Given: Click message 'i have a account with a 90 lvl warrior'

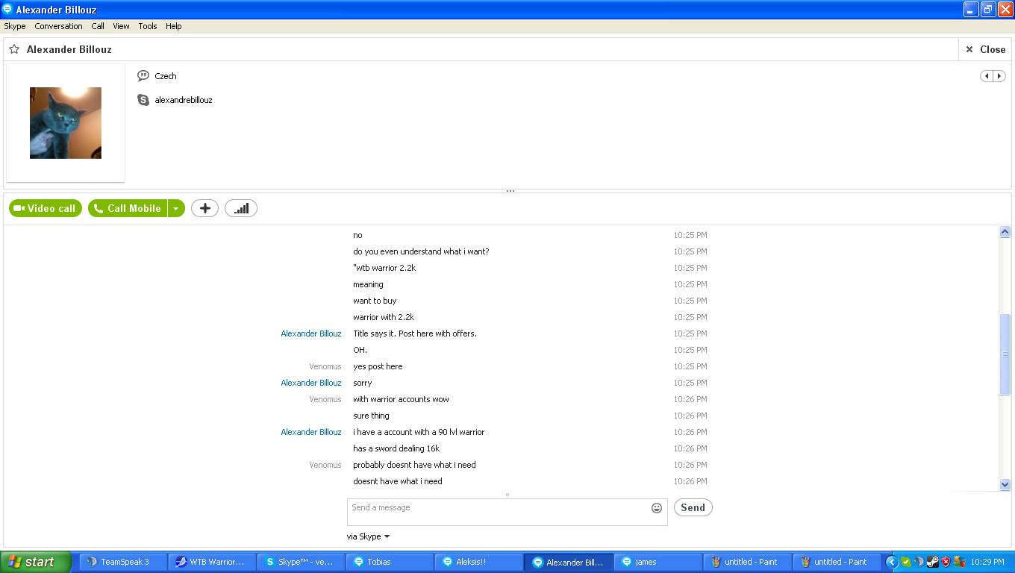Looking at the screenshot, I should tap(419, 432).
